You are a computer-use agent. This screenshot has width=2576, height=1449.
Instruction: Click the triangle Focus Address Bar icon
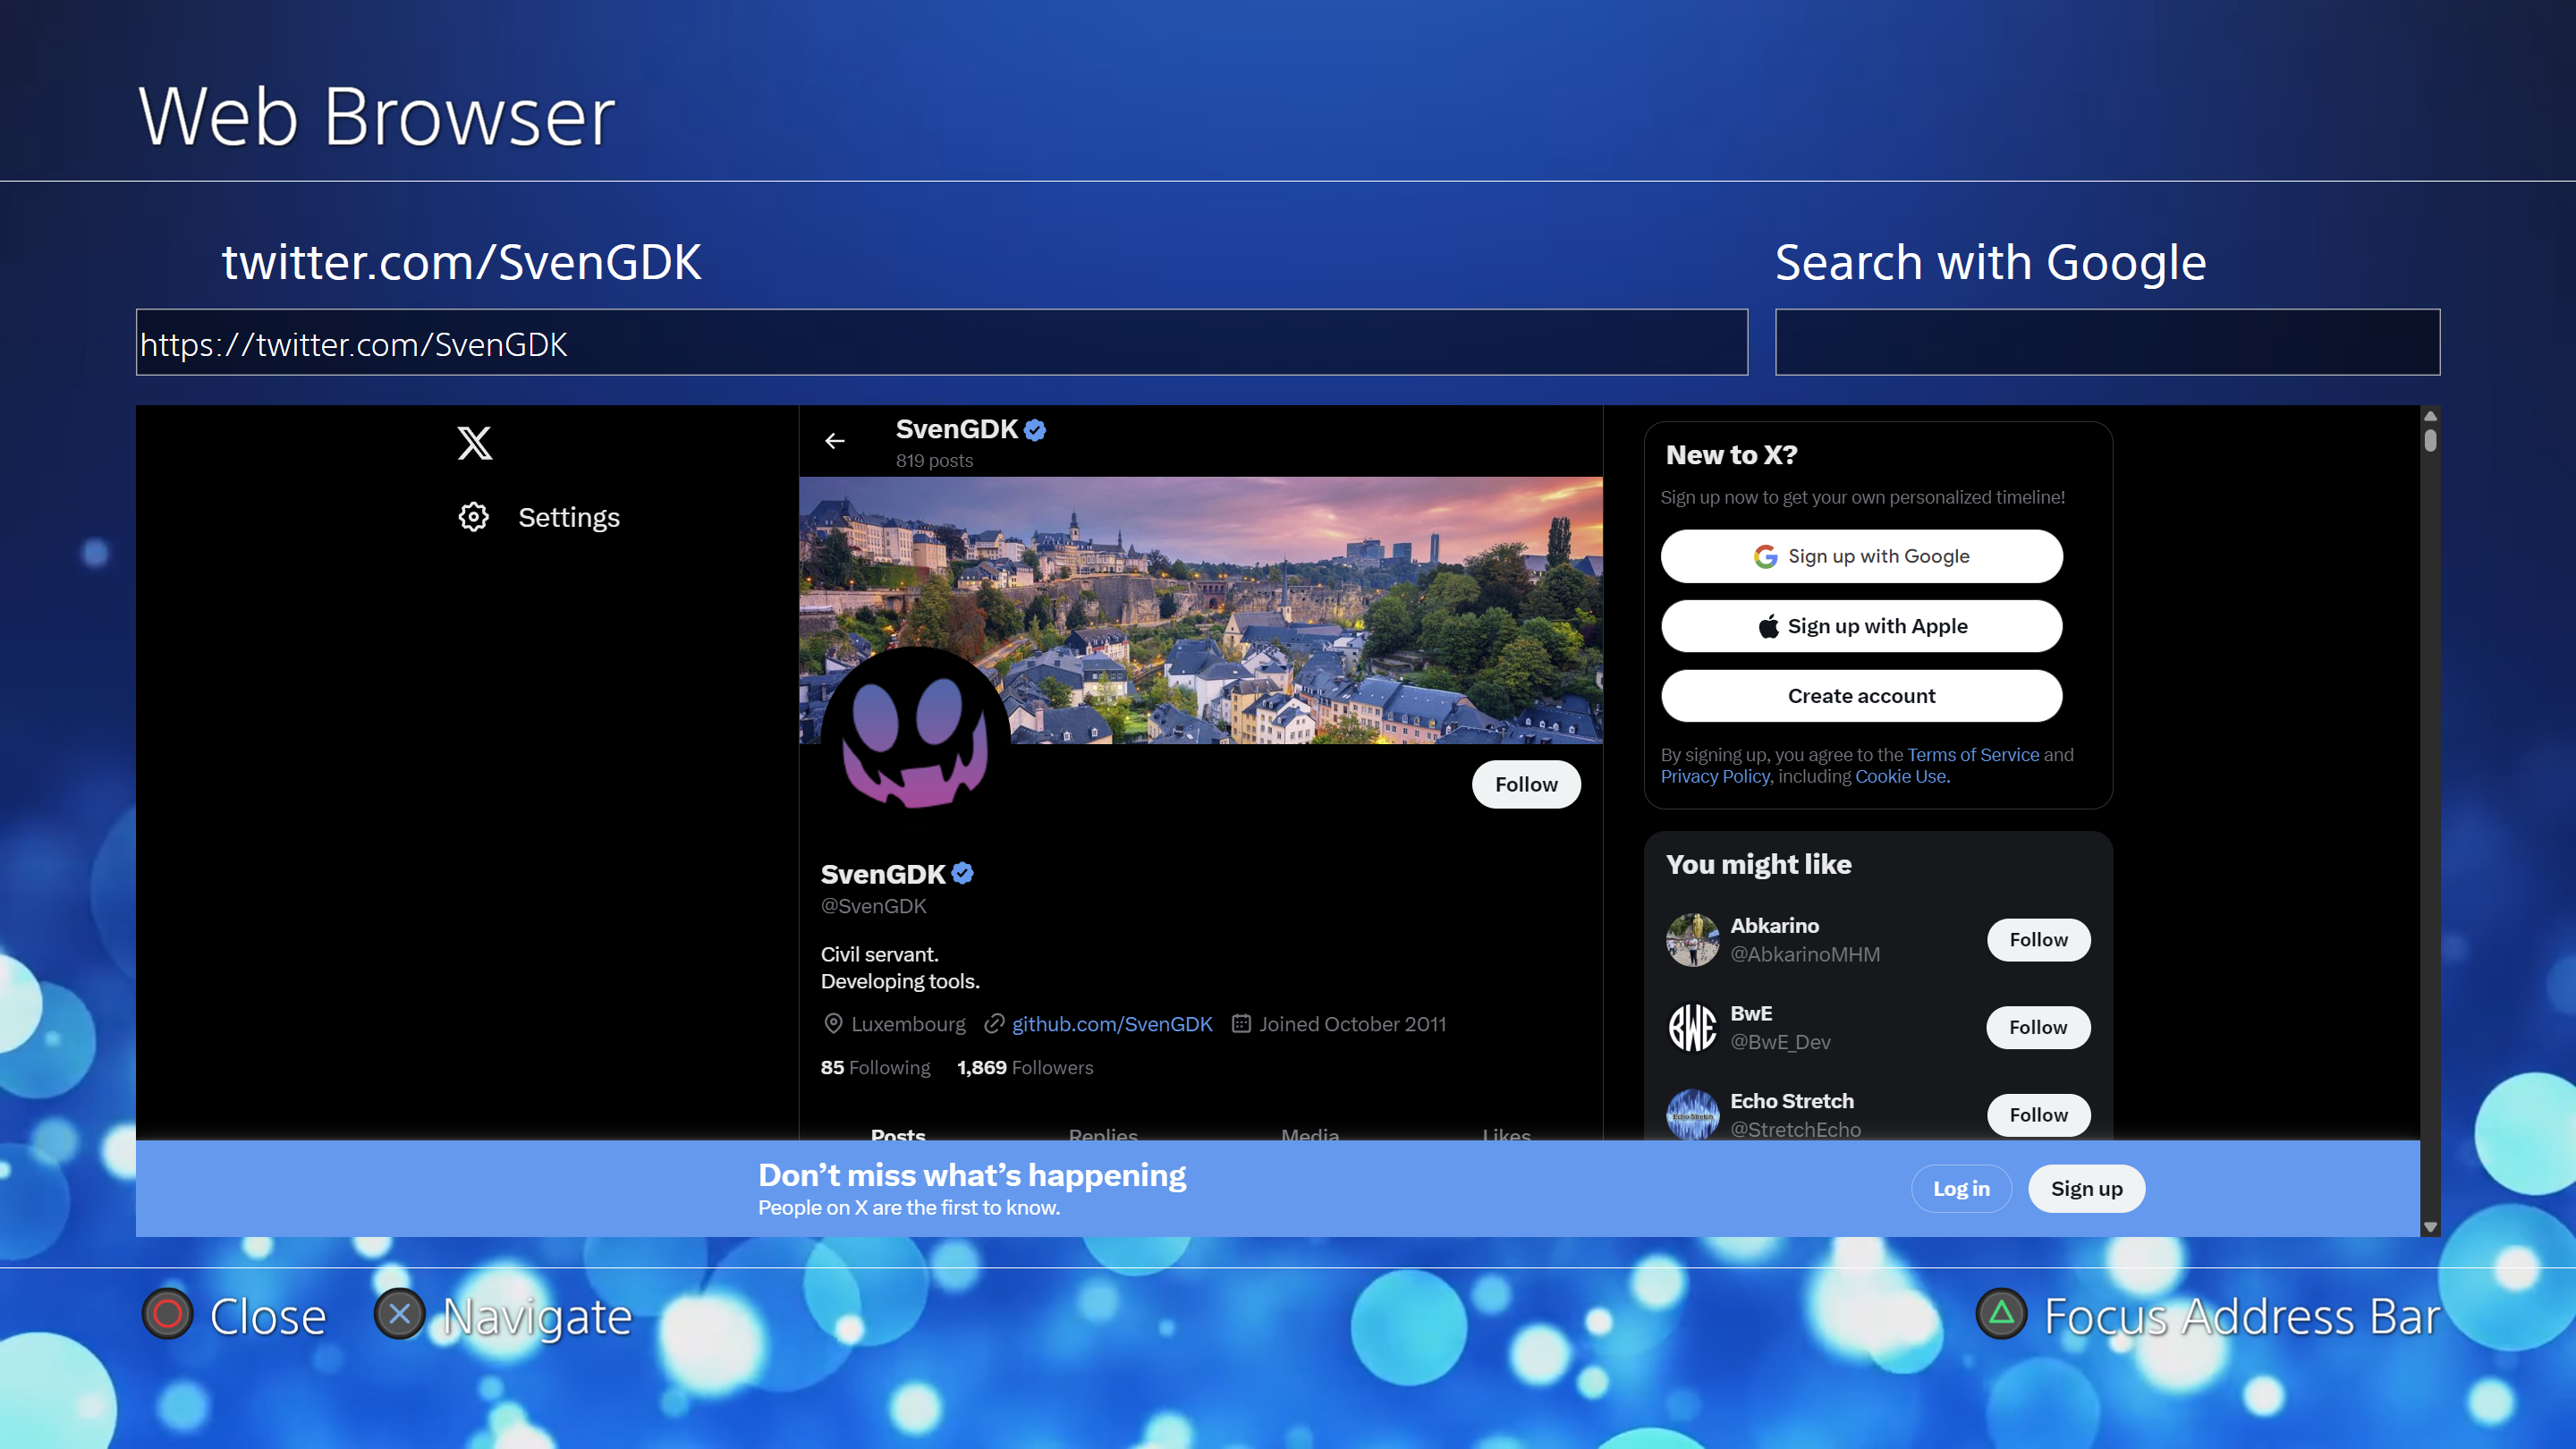[x=2001, y=1314]
